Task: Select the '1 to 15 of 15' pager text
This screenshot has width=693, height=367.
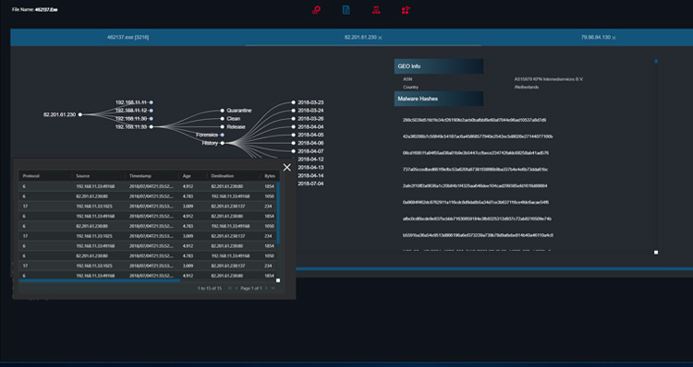Action: pyautogui.click(x=210, y=288)
